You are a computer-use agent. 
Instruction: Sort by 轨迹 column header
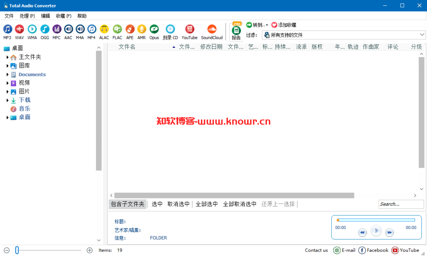coord(353,47)
